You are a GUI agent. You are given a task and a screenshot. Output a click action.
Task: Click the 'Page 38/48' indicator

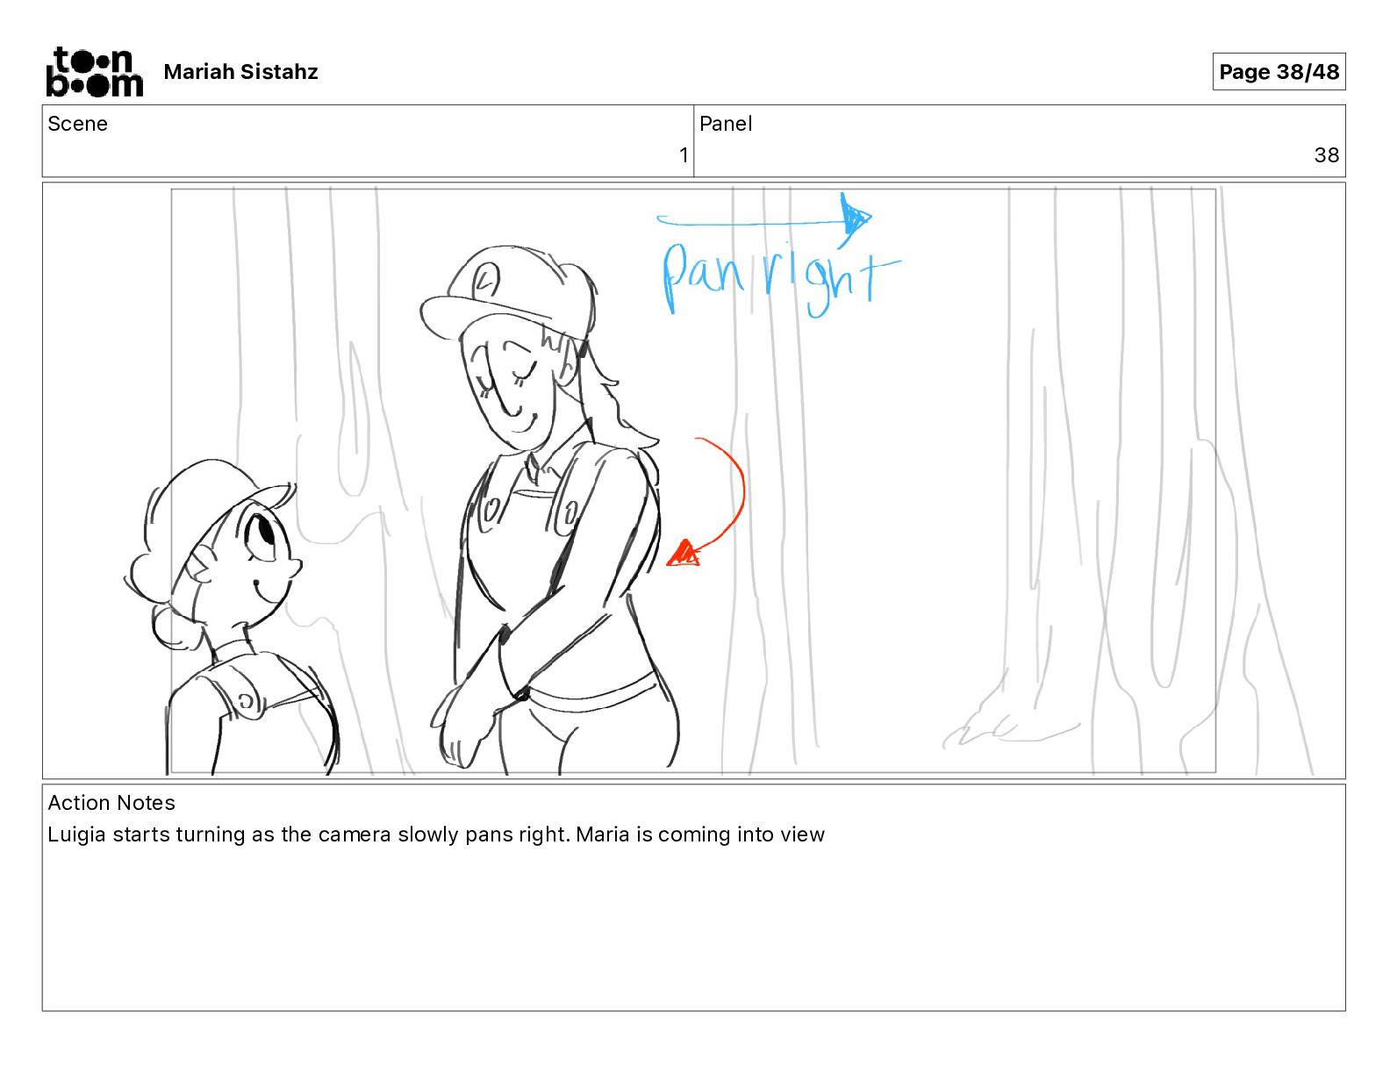pyautogui.click(x=1279, y=72)
